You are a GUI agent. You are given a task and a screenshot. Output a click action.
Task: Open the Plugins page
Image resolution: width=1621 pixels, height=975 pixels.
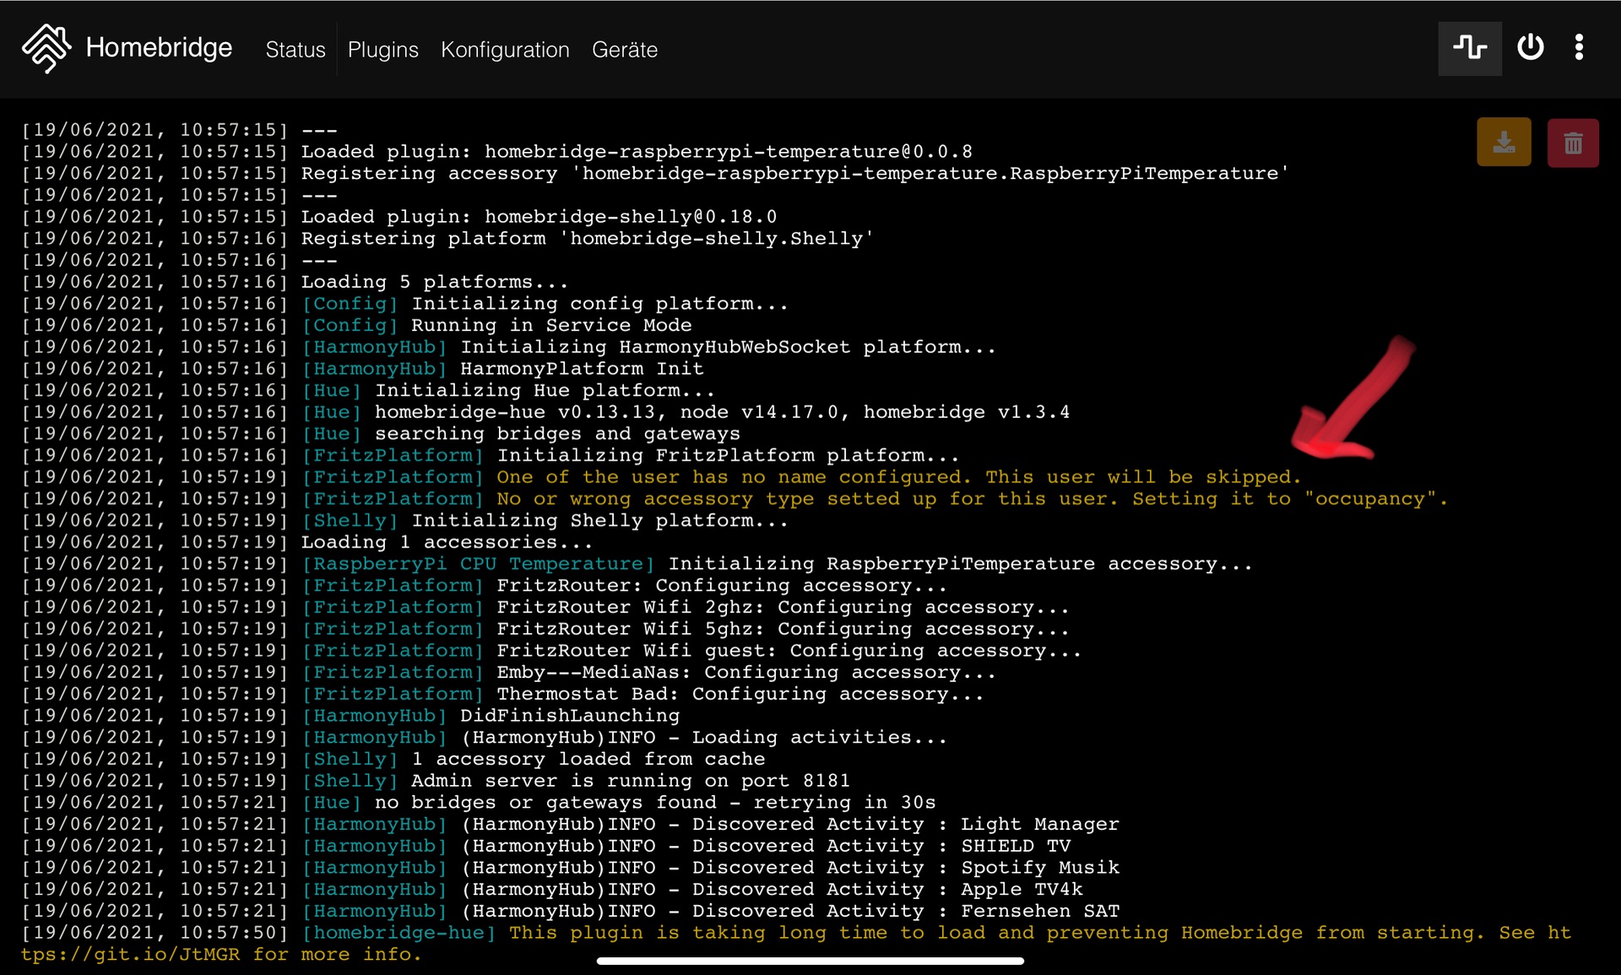(382, 50)
